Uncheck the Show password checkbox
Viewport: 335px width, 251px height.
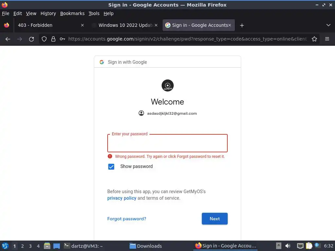(x=111, y=166)
